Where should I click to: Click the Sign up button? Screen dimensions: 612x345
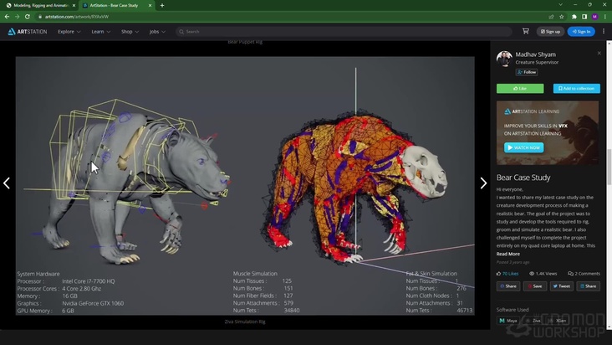point(550,32)
